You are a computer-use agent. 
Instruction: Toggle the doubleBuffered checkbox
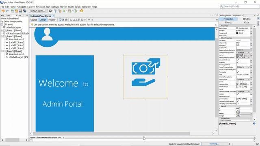[238, 60]
